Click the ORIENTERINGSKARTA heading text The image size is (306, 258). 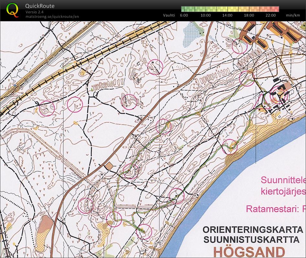click(252, 230)
